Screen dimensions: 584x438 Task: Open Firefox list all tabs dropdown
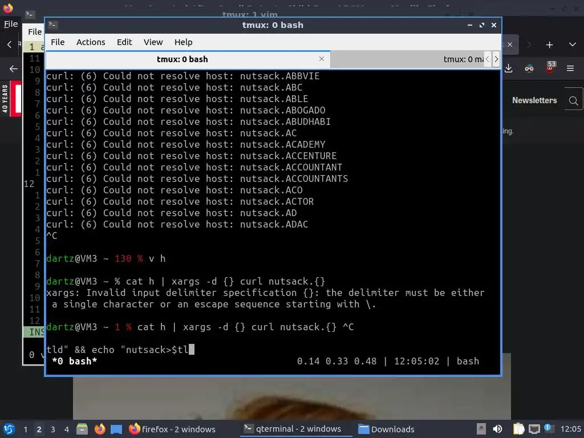coord(573,44)
